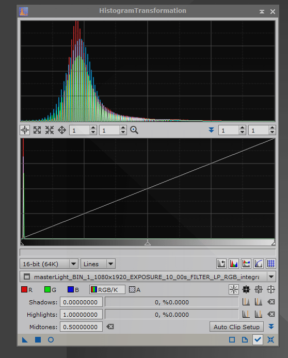Screen dimensions: 288x358
Task: Reset the midtones balance value
Action: tap(110, 327)
